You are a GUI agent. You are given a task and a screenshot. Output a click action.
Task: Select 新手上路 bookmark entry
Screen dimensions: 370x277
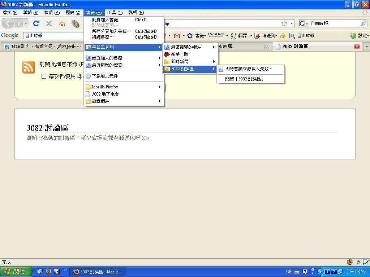[190, 54]
